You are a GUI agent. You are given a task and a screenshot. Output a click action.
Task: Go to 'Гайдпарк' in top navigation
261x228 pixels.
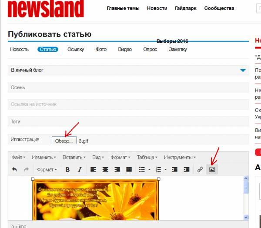pos(186,8)
